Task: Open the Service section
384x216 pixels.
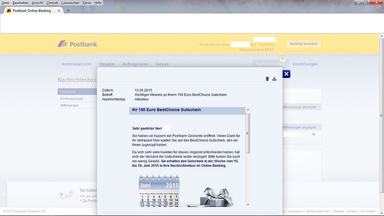Action: click(162, 64)
